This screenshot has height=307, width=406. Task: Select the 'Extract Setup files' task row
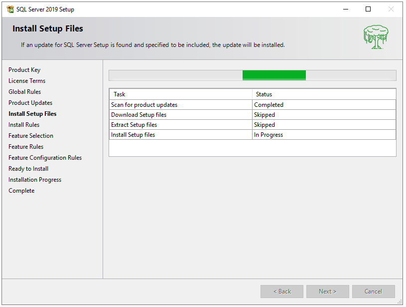click(253, 125)
